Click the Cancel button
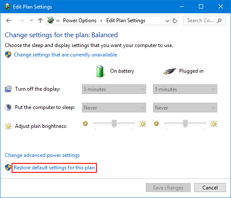The image size is (231, 198). coord(210,188)
